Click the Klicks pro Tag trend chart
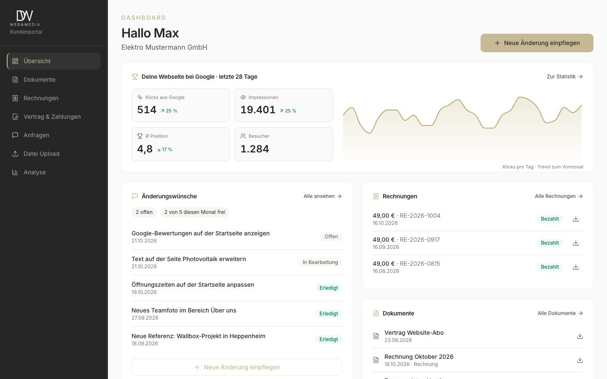 click(x=462, y=128)
